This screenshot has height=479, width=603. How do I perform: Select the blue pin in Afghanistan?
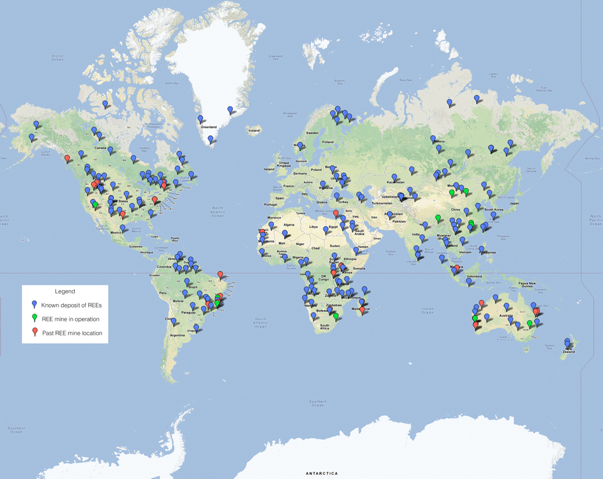click(x=390, y=215)
